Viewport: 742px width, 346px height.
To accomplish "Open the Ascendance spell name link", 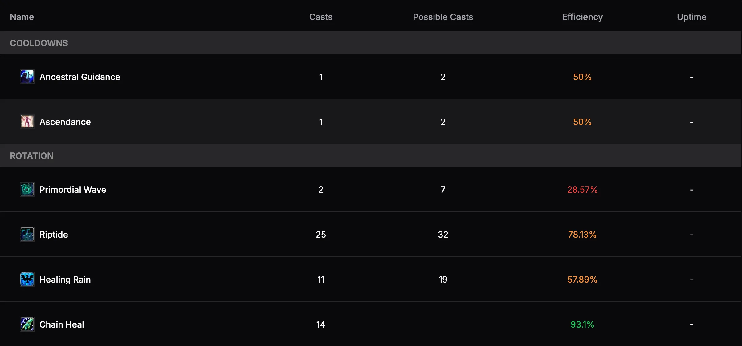I will coord(65,122).
